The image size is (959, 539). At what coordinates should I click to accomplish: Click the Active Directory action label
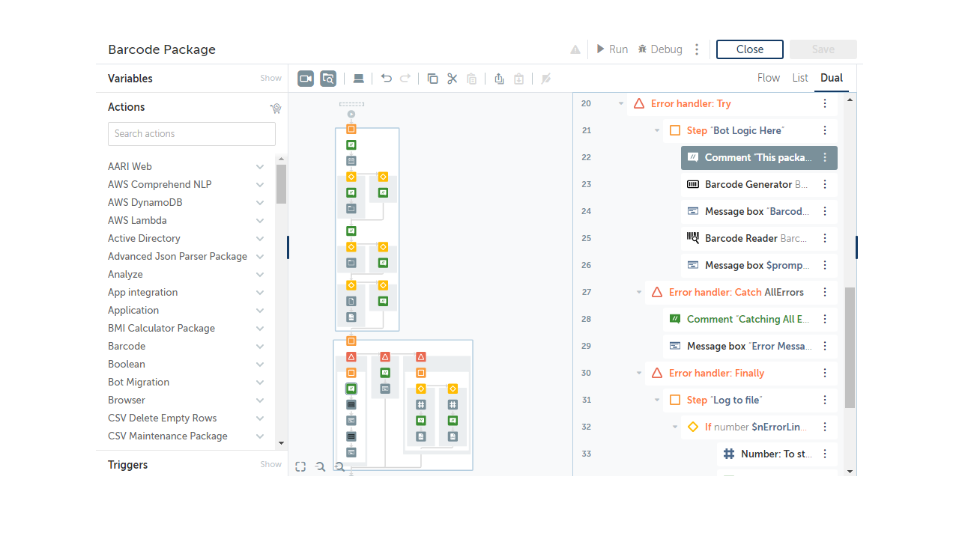144,238
